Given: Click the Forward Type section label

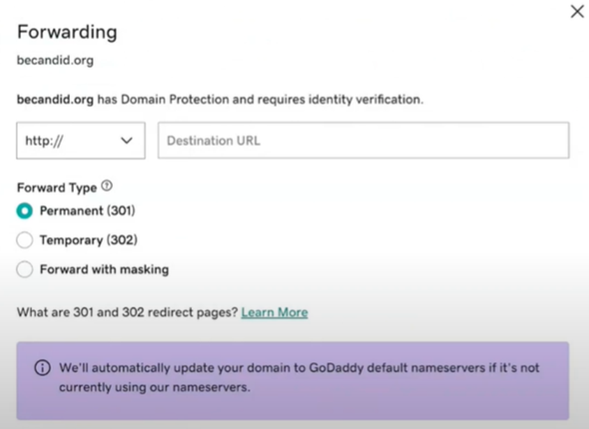Looking at the screenshot, I should pyautogui.click(x=57, y=187).
